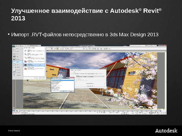The image size is (182, 136).
Task: Click the File button in Manage Links dialog
Action: [75, 72]
